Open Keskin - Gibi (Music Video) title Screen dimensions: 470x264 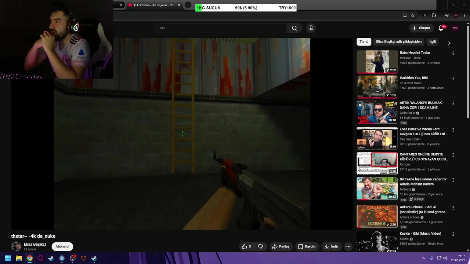(420, 234)
